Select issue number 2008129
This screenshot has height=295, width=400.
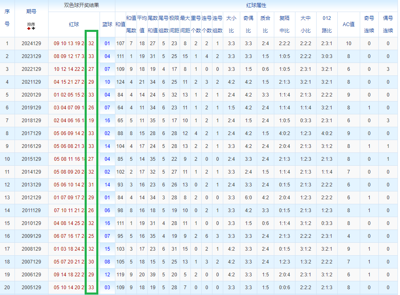click(x=32, y=249)
